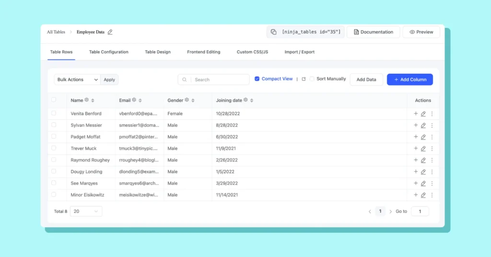This screenshot has width=491, height=257.
Task: Switch to the Table Rows tab
Action: [x=61, y=52]
